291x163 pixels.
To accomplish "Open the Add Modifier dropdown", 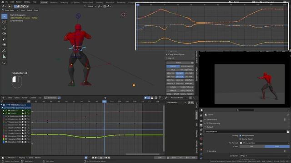I will (176, 102).
